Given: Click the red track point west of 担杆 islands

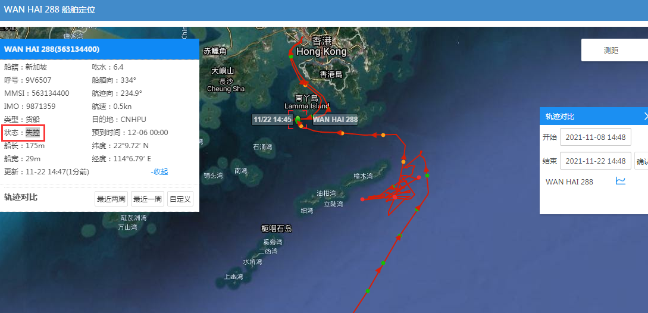Looking at the screenshot, I should [x=362, y=199].
